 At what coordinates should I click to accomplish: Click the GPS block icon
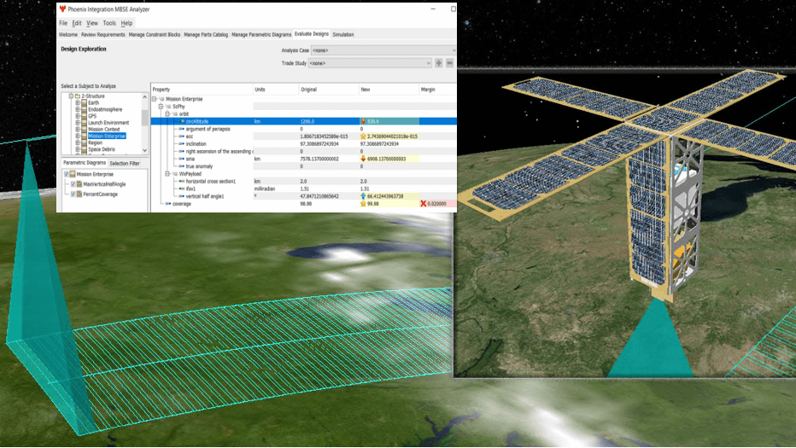pyautogui.click(x=85, y=116)
